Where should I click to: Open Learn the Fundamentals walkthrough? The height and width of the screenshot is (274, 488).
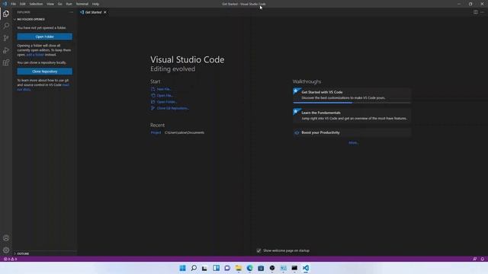352,115
